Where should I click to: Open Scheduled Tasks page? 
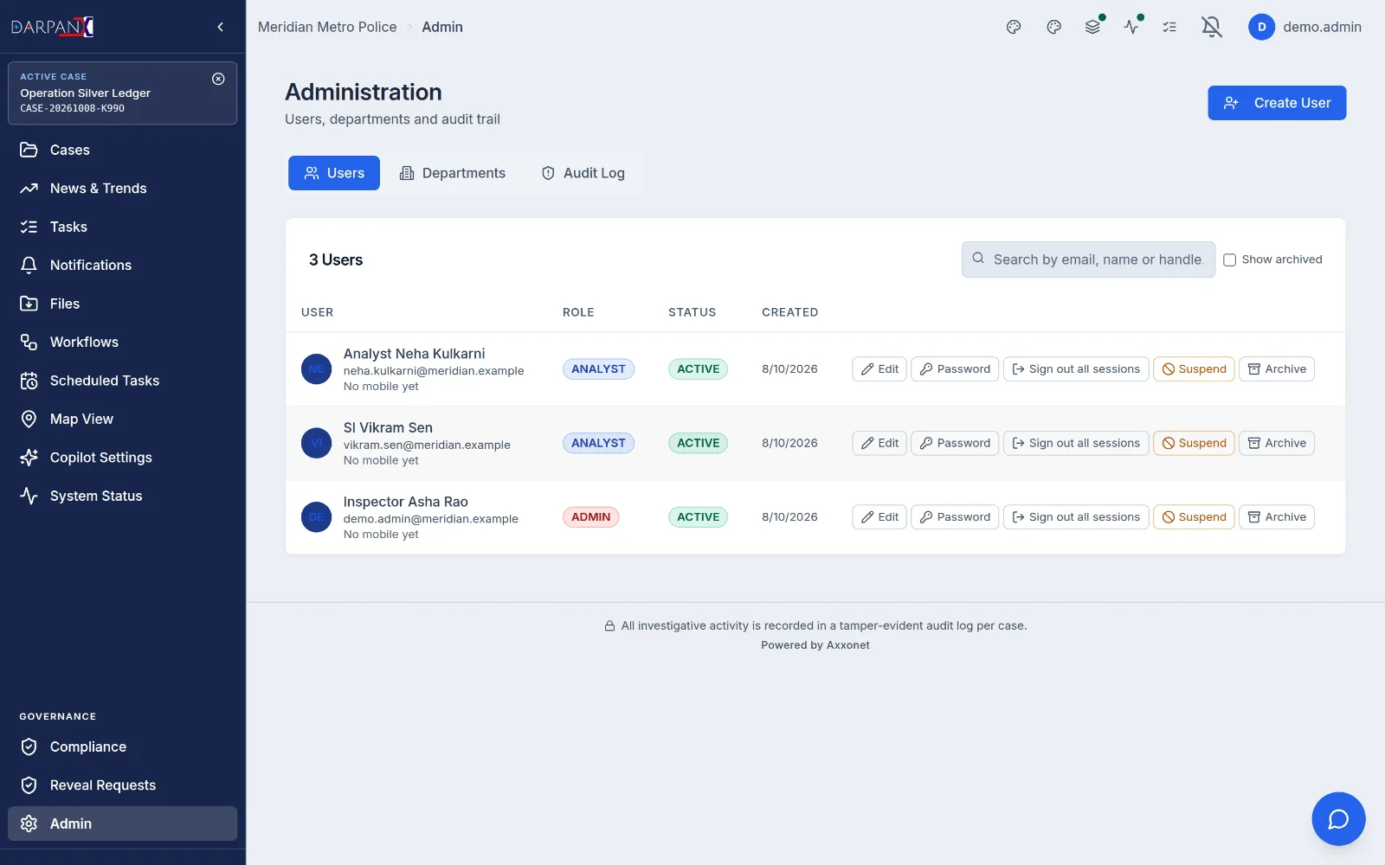(x=122, y=381)
